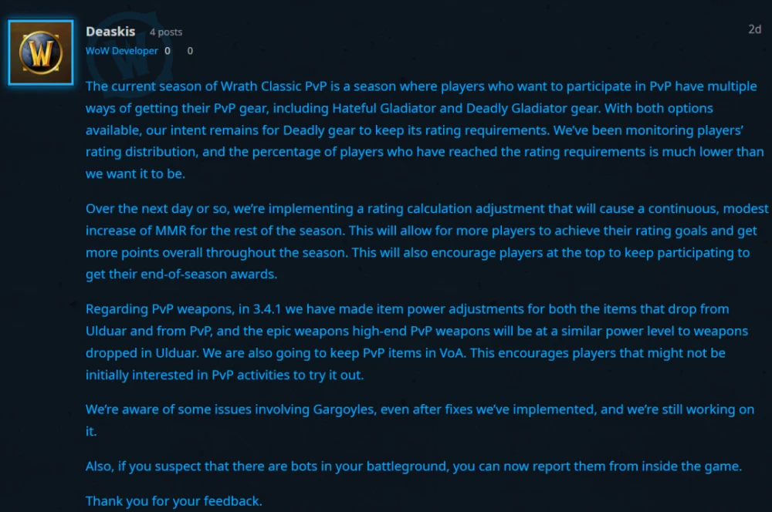
Task: Click the Deaskis username
Action: [110, 32]
